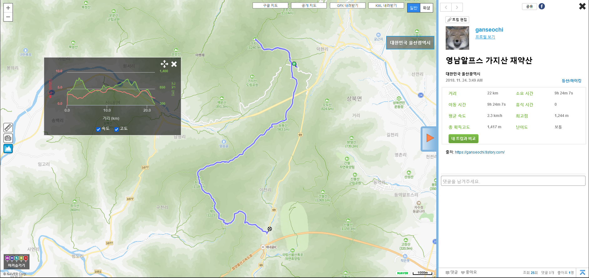Click the checkered finish marker on trail
The height and width of the screenshot is (278, 589).
point(269,229)
